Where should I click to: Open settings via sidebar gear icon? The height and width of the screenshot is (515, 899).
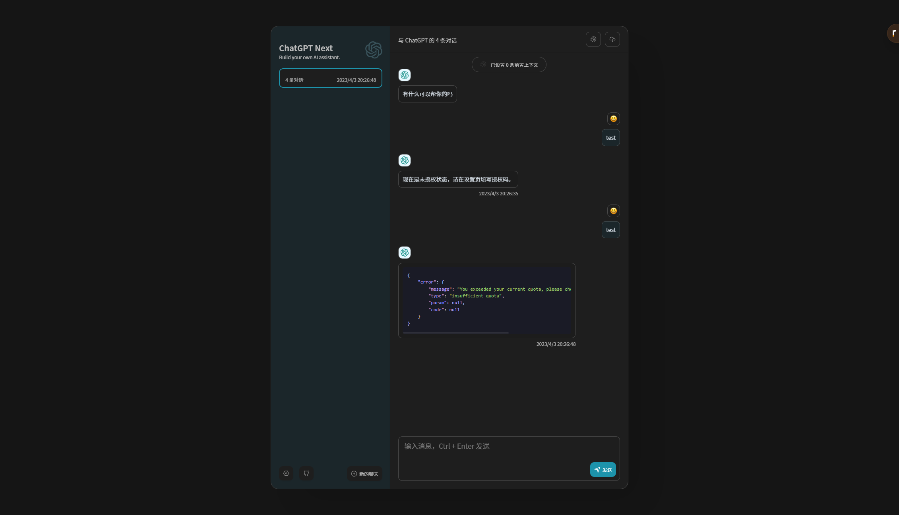(286, 473)
